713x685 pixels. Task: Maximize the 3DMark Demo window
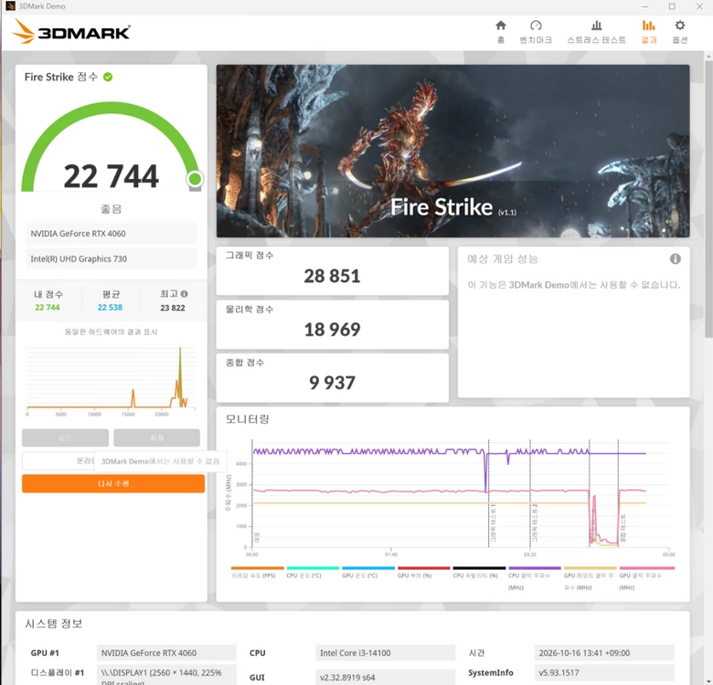click(672, 6)
